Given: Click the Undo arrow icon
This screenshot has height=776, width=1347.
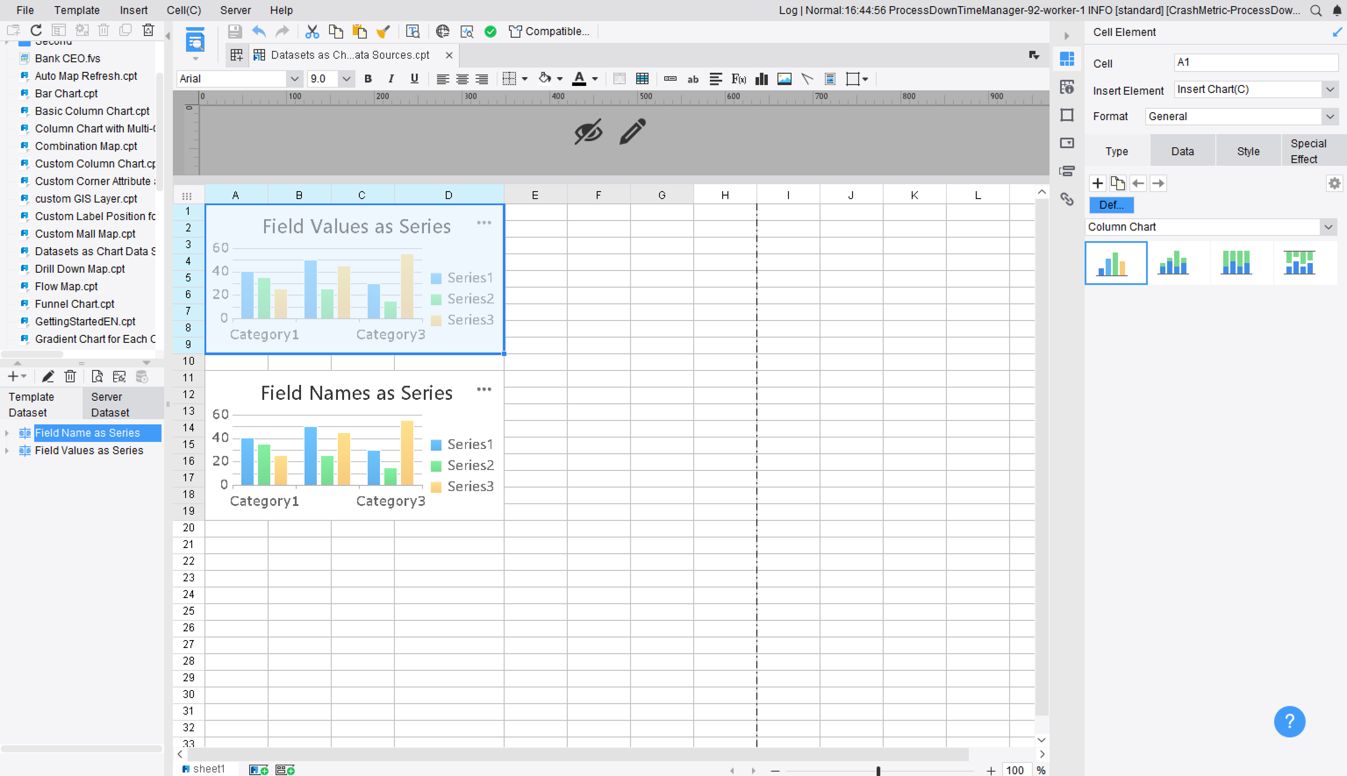Looking at the screenshot, I should pyautogui.click(x=258, y=32).
